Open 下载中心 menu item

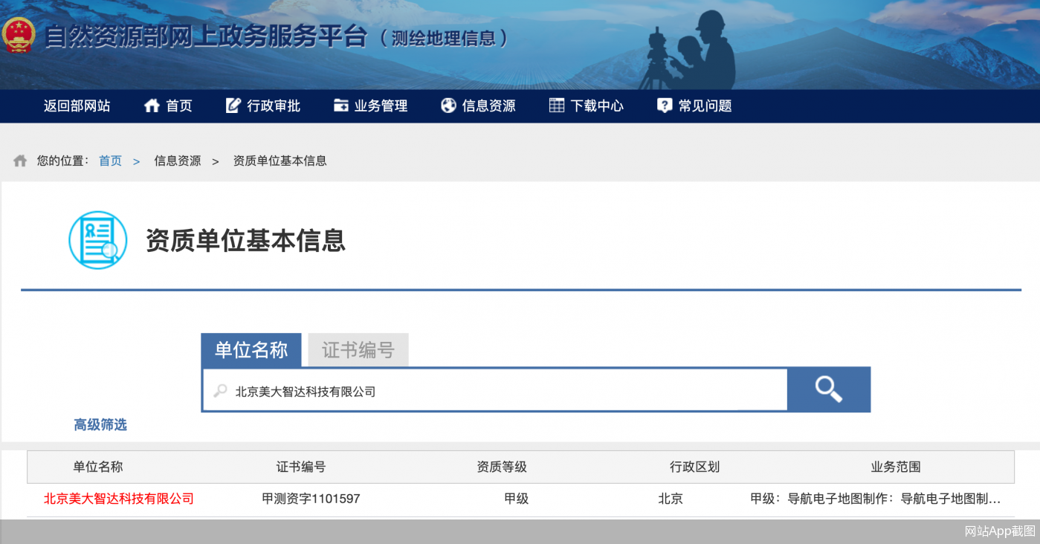[x=597, y=106]
